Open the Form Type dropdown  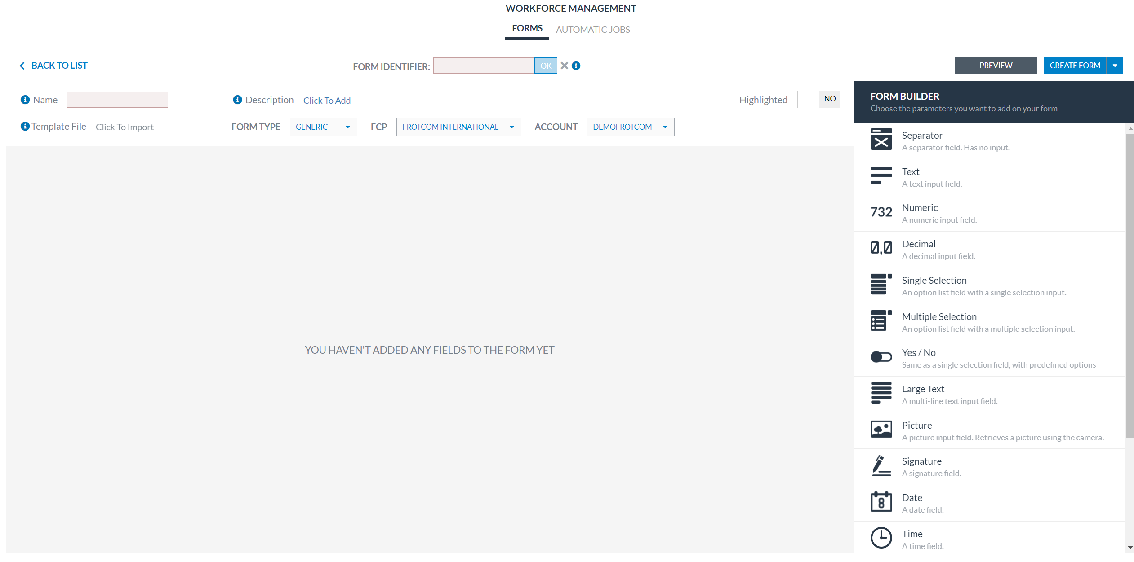pyautogui.click(x=323, y=127)
